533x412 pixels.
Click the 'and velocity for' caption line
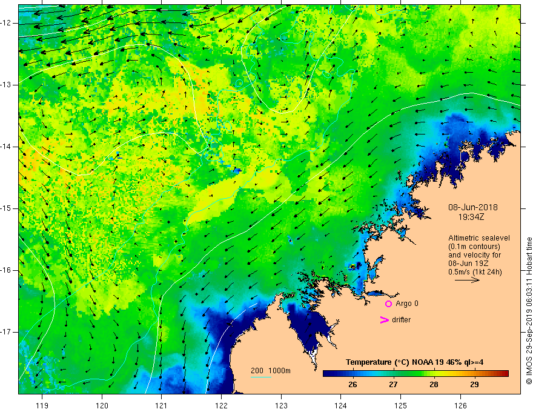click(474, 255)
